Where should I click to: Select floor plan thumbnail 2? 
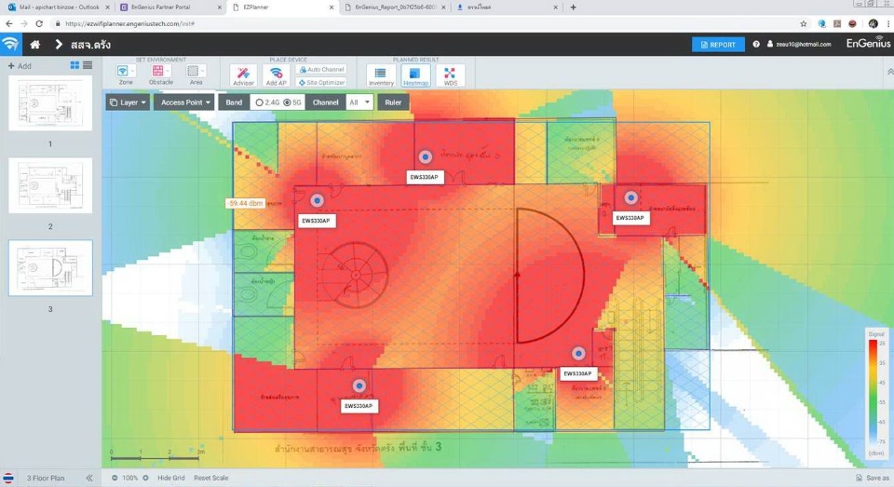(50, 186)
